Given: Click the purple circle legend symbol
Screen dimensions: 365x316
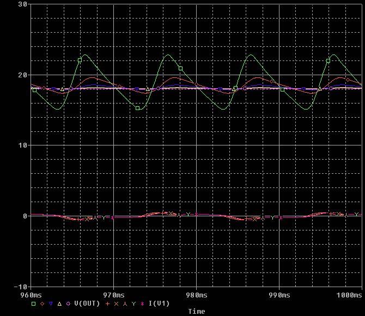Looking at the screenshot, I should 68,303.
